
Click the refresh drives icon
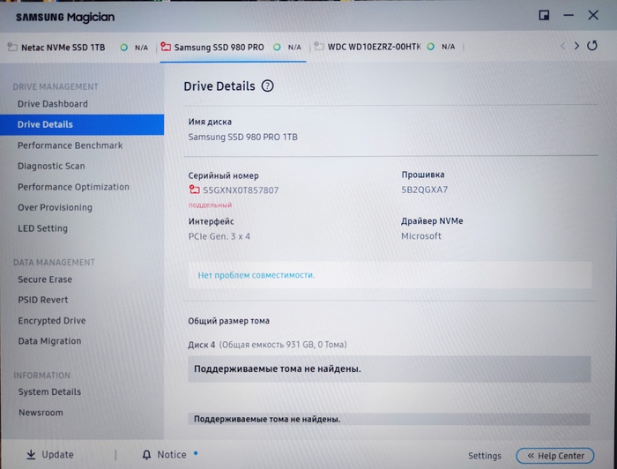click(592, 46)
